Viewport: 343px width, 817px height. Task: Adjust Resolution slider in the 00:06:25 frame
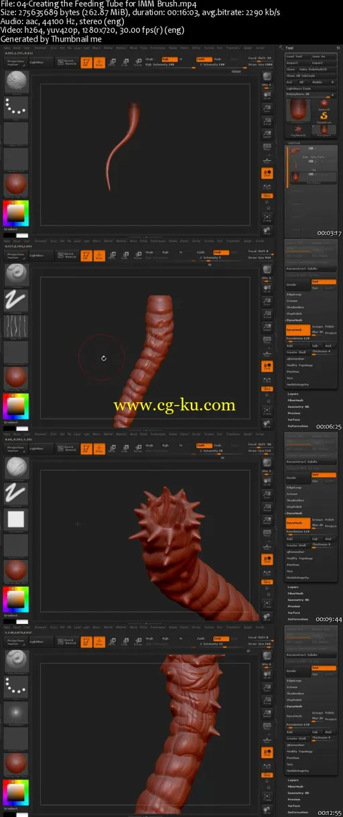click(x=312, y=338)
